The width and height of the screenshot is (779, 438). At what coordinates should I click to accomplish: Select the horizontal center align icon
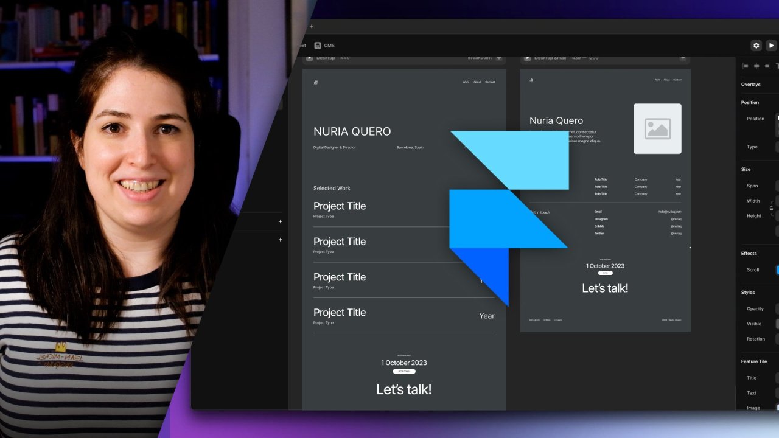[x=756, y=66]
